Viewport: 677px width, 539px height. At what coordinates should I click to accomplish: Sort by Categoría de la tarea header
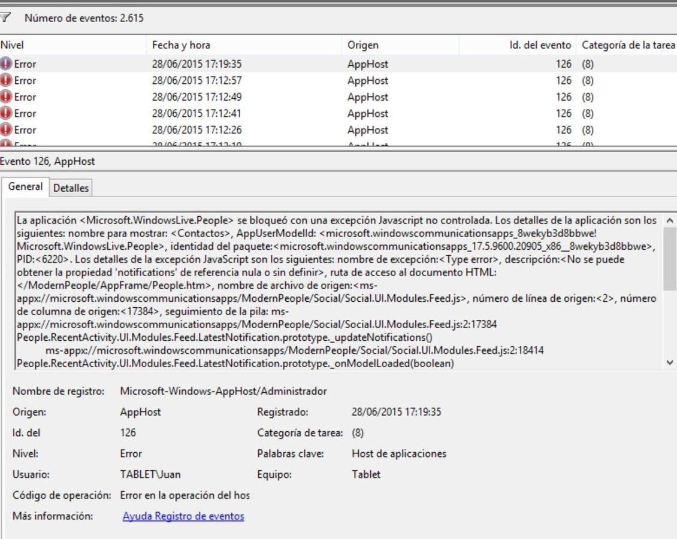[628, 45]
